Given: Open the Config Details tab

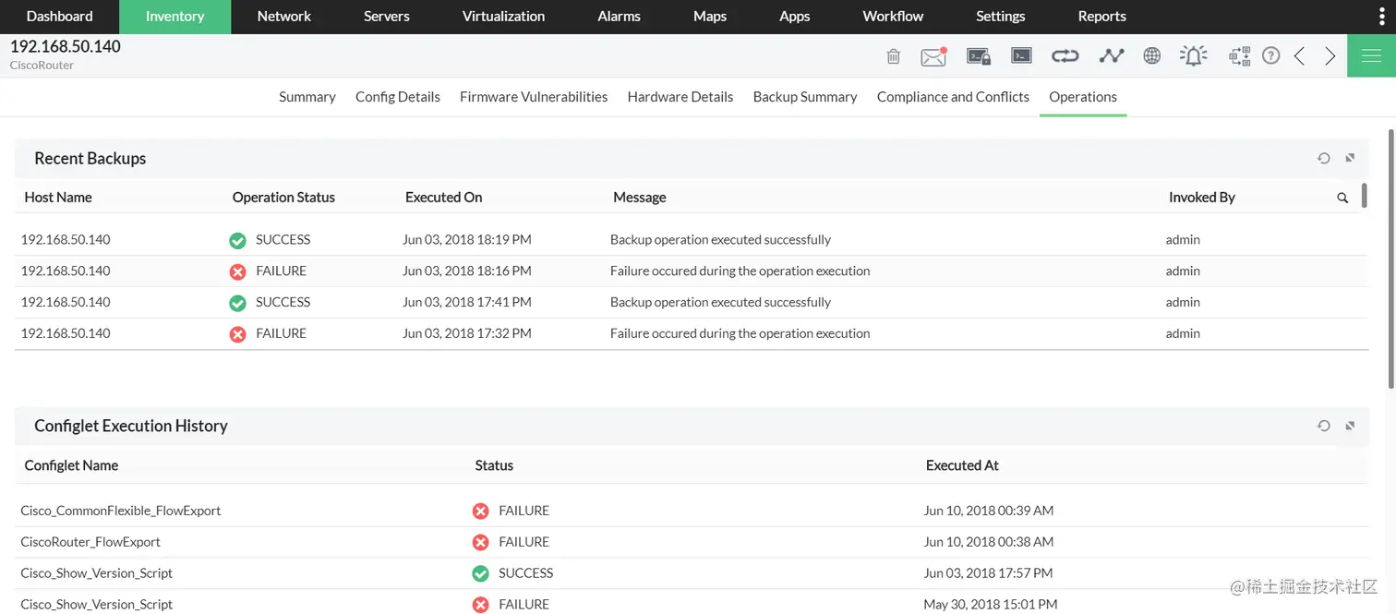Looking at the screenshot, I should [397, 96].
